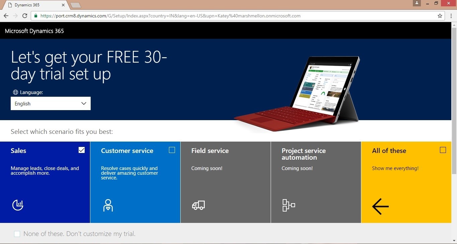The width and height of the screenshot is (457, 244).
Task: Click the forward navigation arrow
Action: coord(15,16)
